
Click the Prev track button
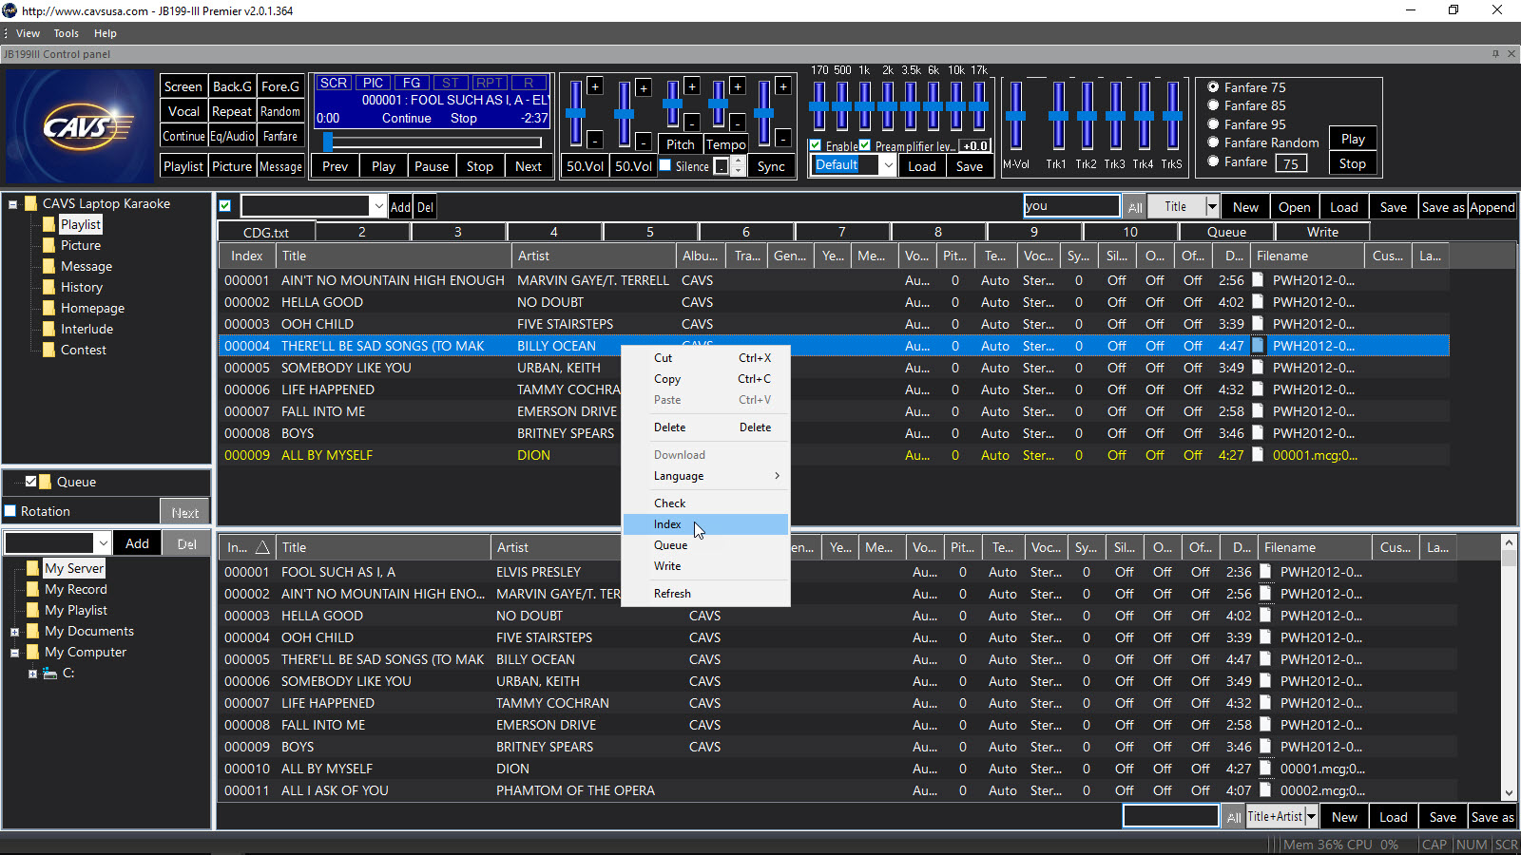coord(336,166)
